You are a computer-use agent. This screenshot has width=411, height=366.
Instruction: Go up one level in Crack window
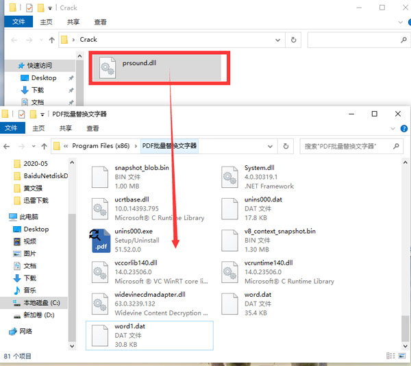(x=51, y=40)
